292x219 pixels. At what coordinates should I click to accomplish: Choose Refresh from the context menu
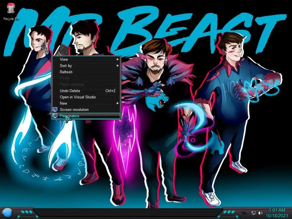tap(86, 72)
